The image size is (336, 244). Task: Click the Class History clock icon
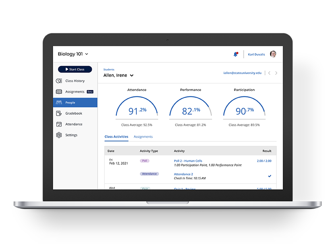click(x=59, y=81)
